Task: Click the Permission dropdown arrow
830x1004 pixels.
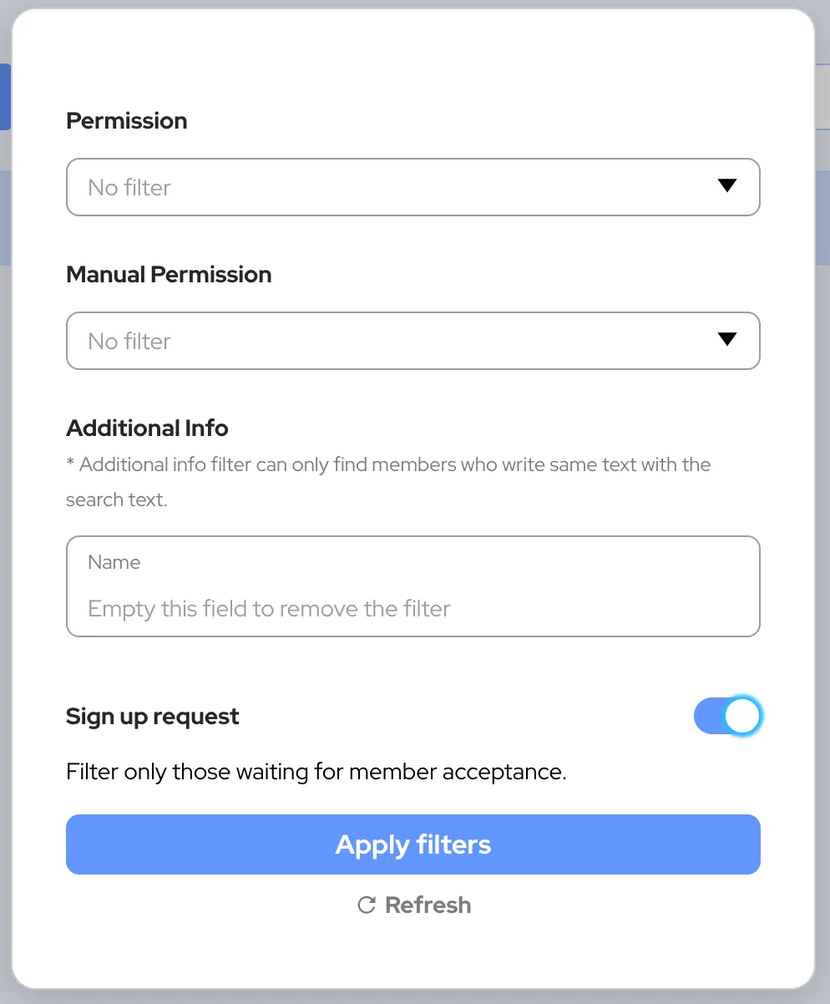Action: tap(726, 186)
